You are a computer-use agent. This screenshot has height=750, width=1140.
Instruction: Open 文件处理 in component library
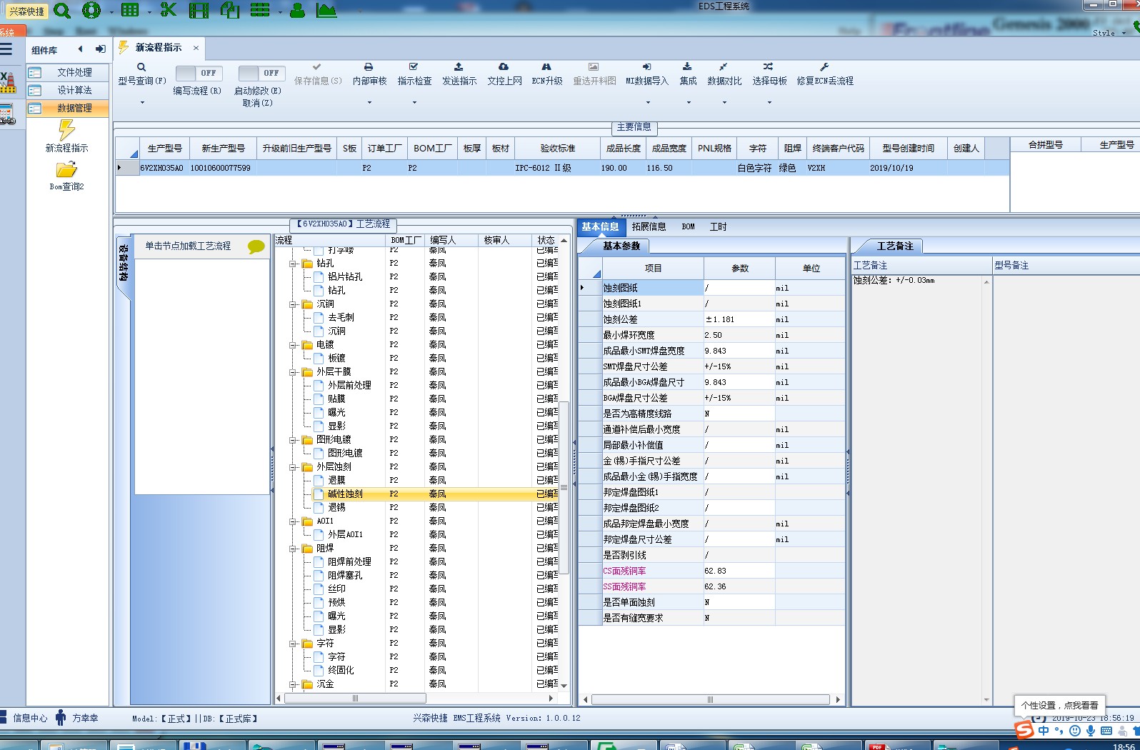68,72
